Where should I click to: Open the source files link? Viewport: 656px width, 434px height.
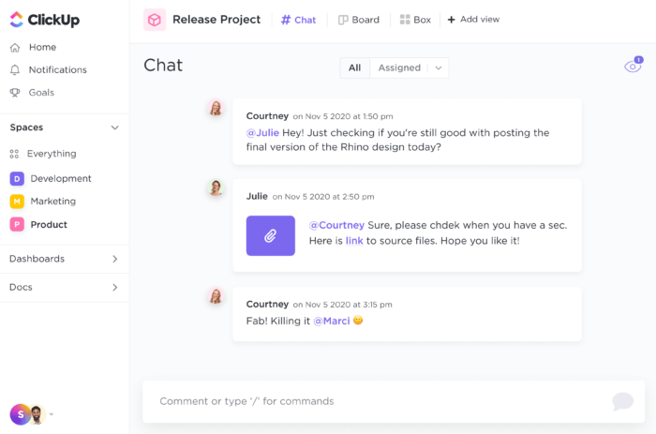coord(354,241)
